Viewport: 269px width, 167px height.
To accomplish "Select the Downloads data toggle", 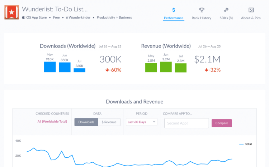I will 86,122.
